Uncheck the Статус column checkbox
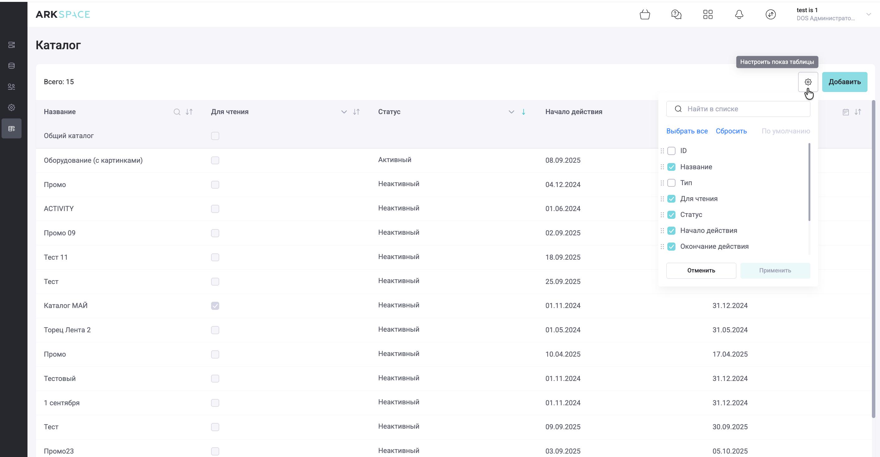 pyautogui.click(x=671, y=214)
